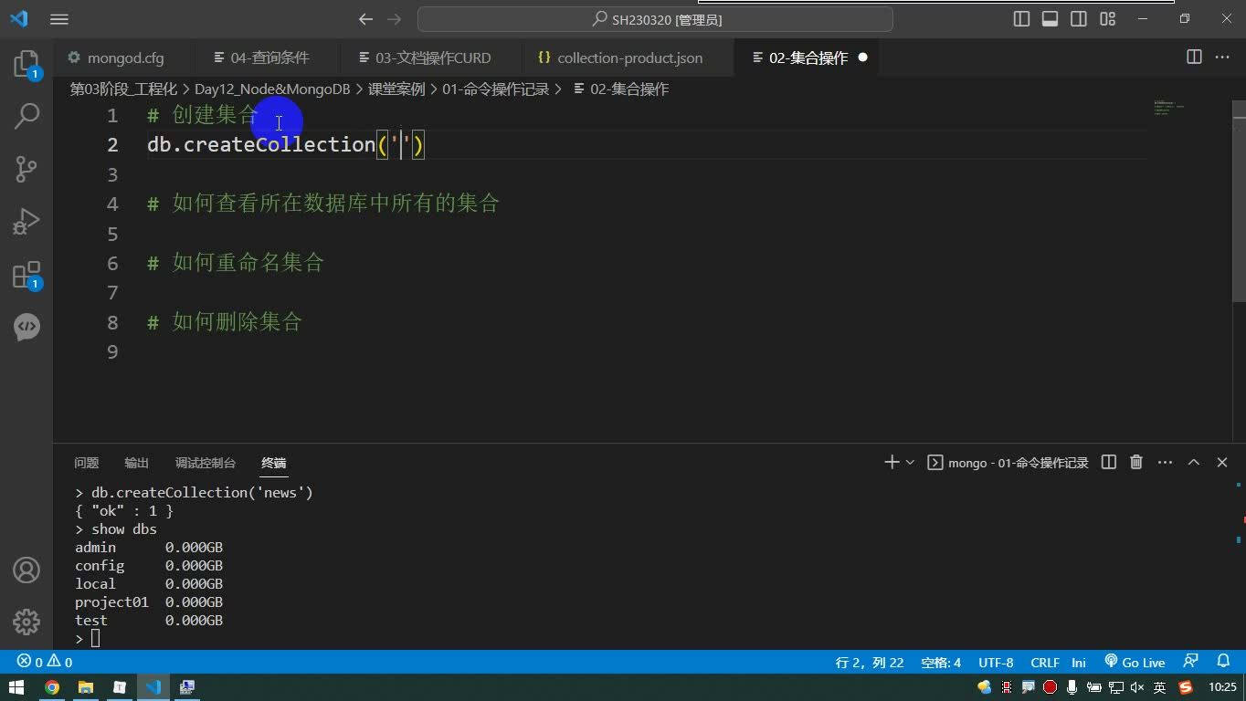Toggle the primary side bar layout button
This screenshot has height=701, width=1246.
(x=1022, y=19)
